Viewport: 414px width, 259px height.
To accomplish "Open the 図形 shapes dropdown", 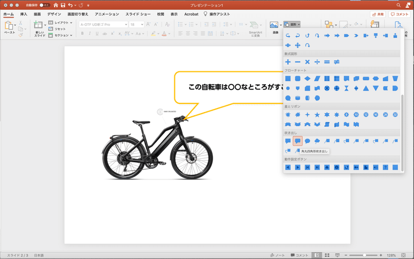I will point(292,24).
